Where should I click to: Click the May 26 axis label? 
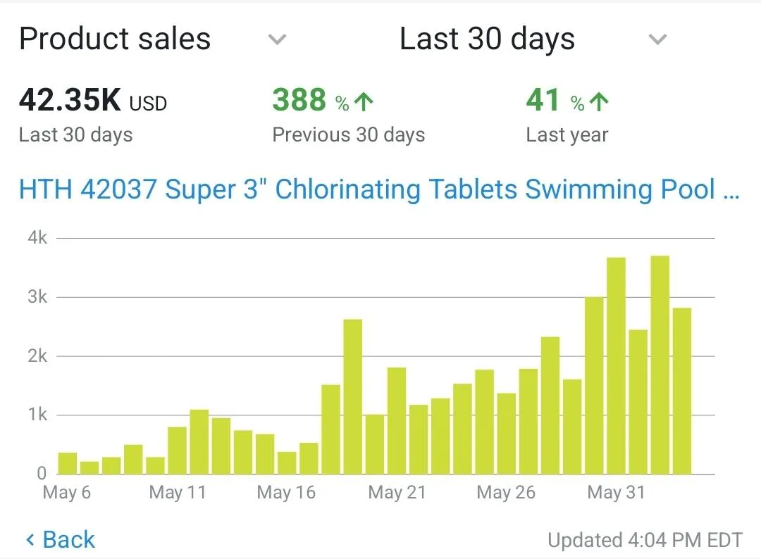click(506, 493)
